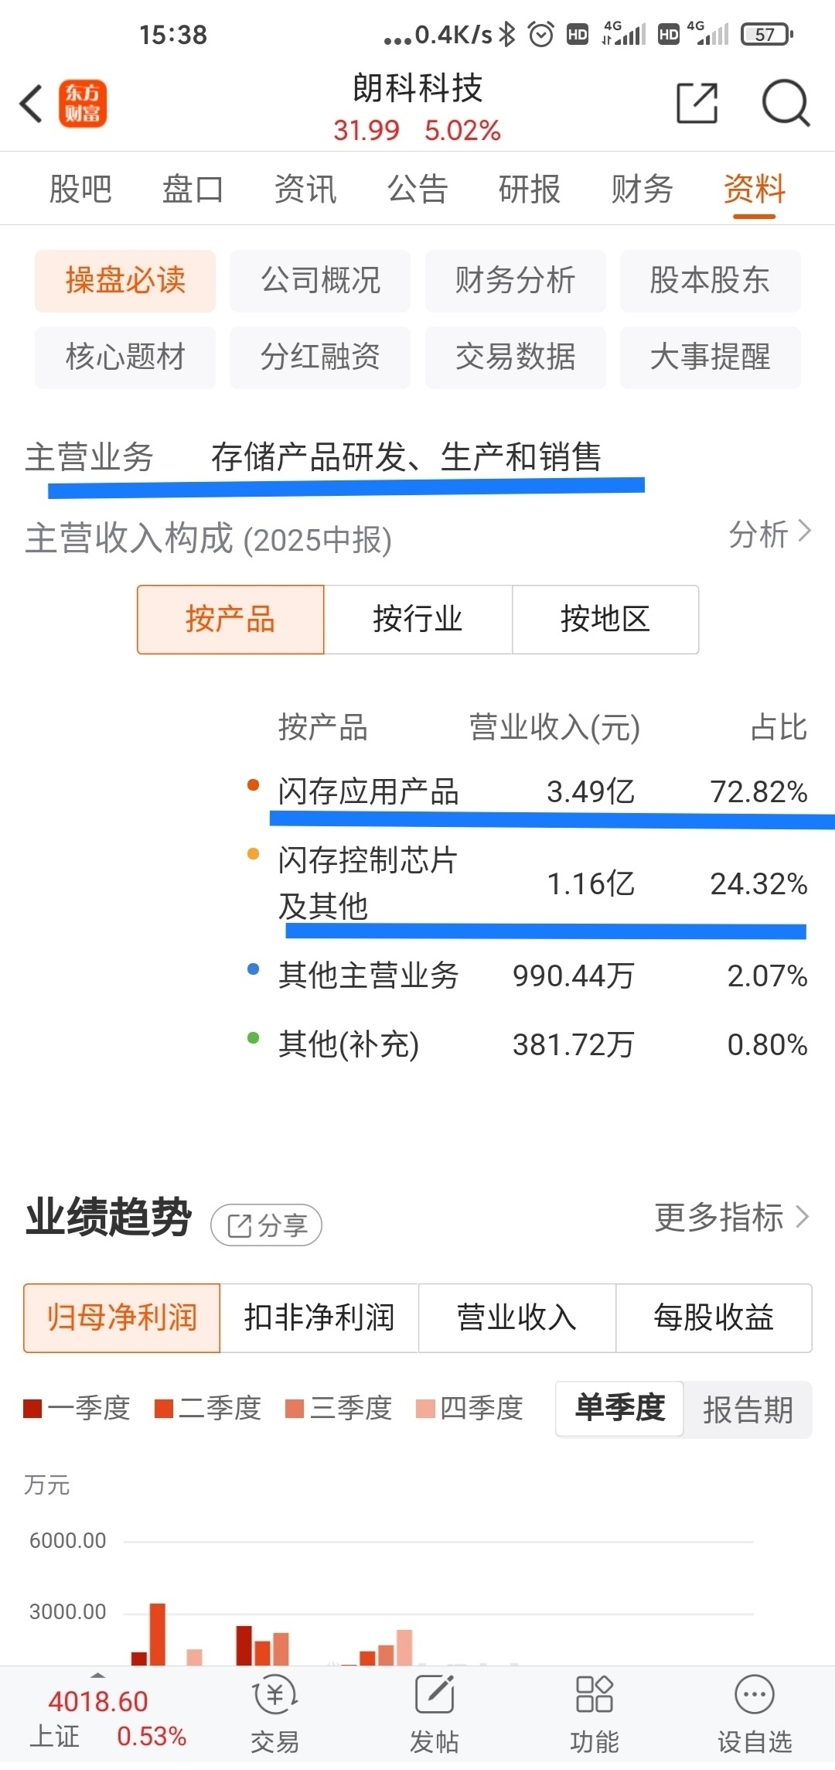Select the 按行业 breakdown option

point(417,620)
